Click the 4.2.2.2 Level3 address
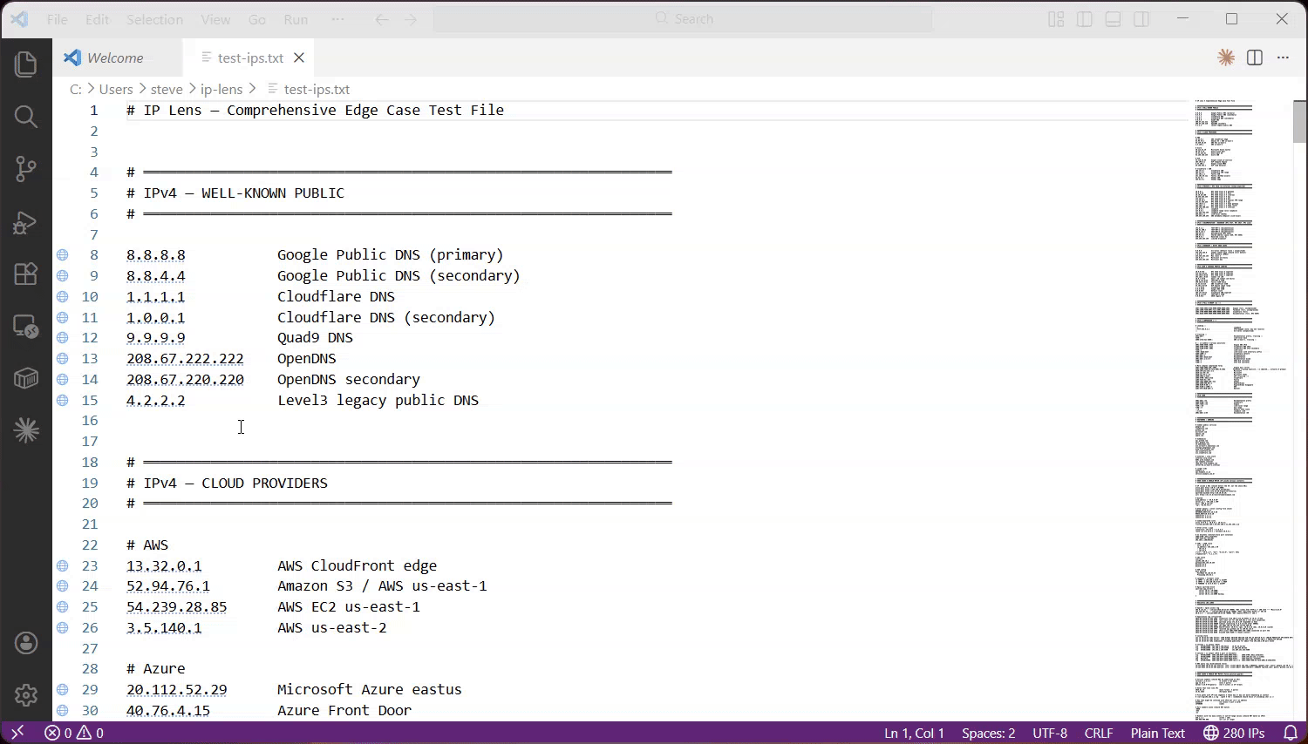The width and height of the screenshot is (1308, 744). [156, 400]
